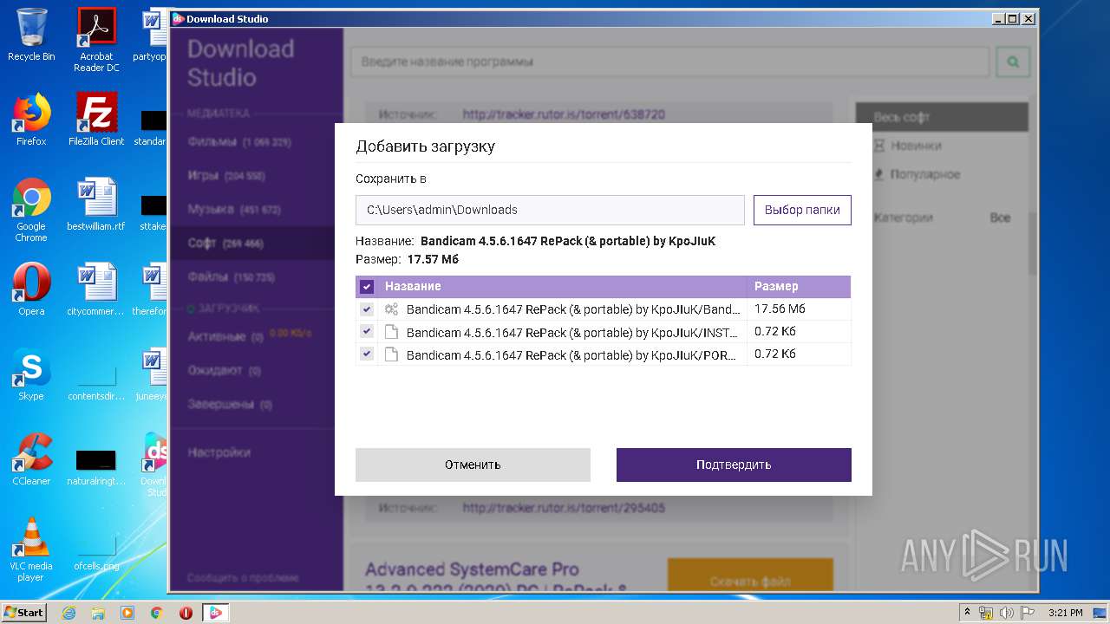The height and width of the screenshot is (624, 1110).
Task: Open Acrobat Reader DC desktop icon
Action: [96, 40]
